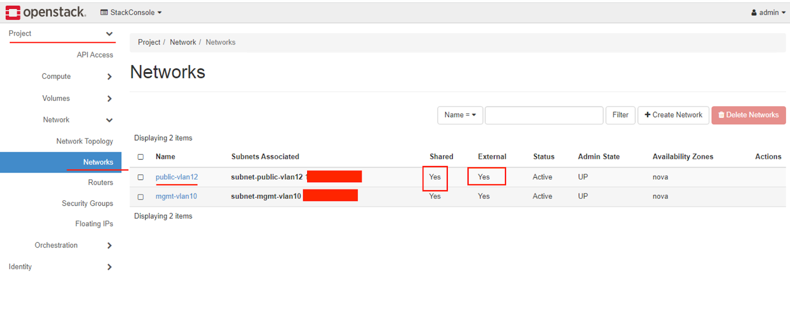Click Networks breadcrumb text
Viewport: 790px width, 331px height.
point(221,42)
